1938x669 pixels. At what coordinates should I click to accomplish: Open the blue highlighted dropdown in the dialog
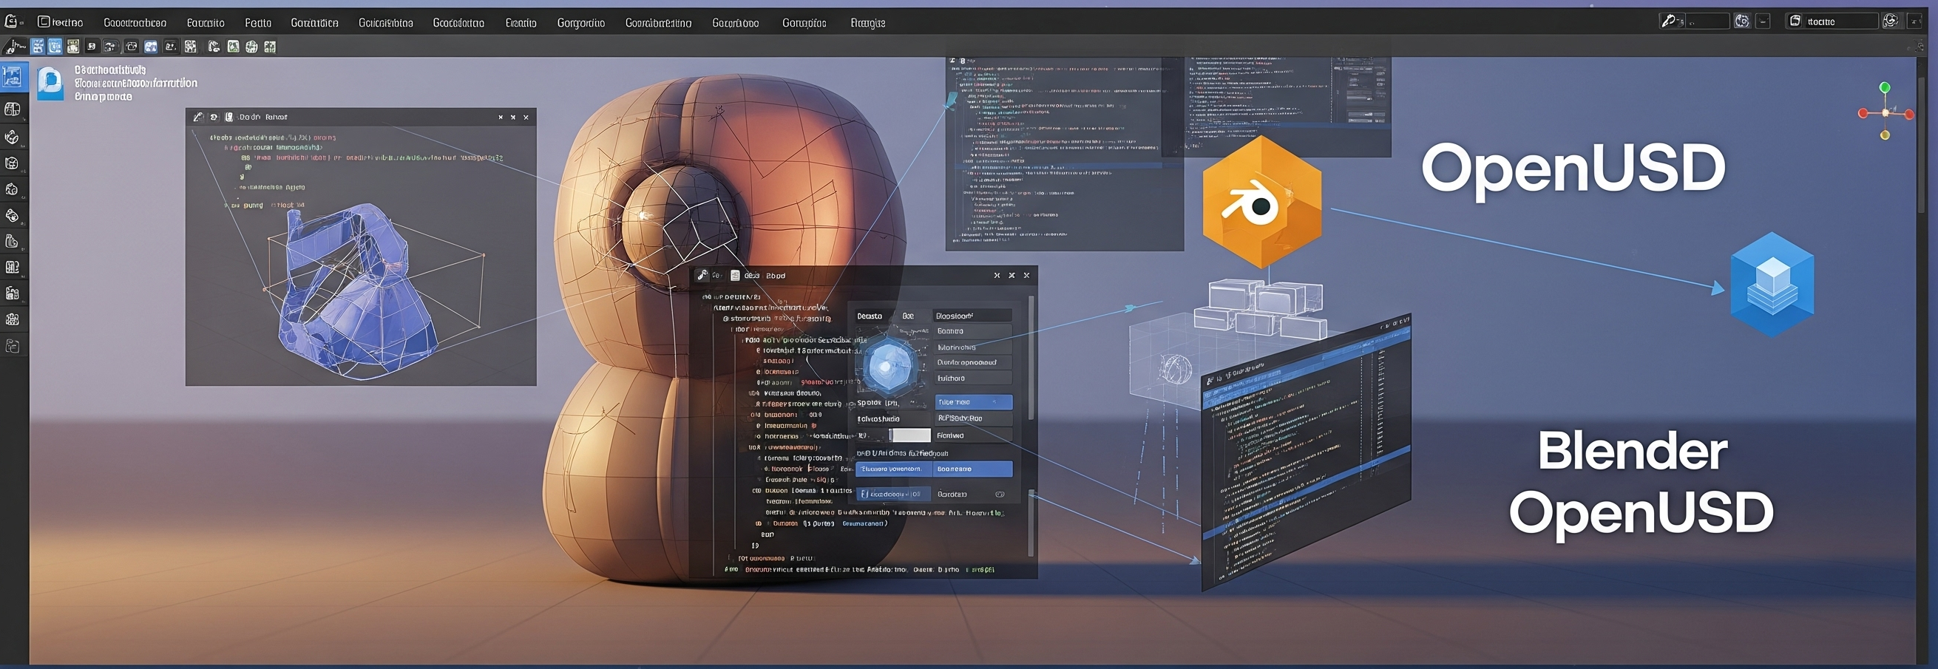tap(973, 402)
